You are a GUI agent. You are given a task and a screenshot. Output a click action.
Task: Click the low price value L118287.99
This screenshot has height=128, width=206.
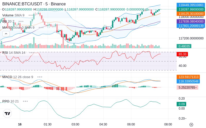pos(79,9)
